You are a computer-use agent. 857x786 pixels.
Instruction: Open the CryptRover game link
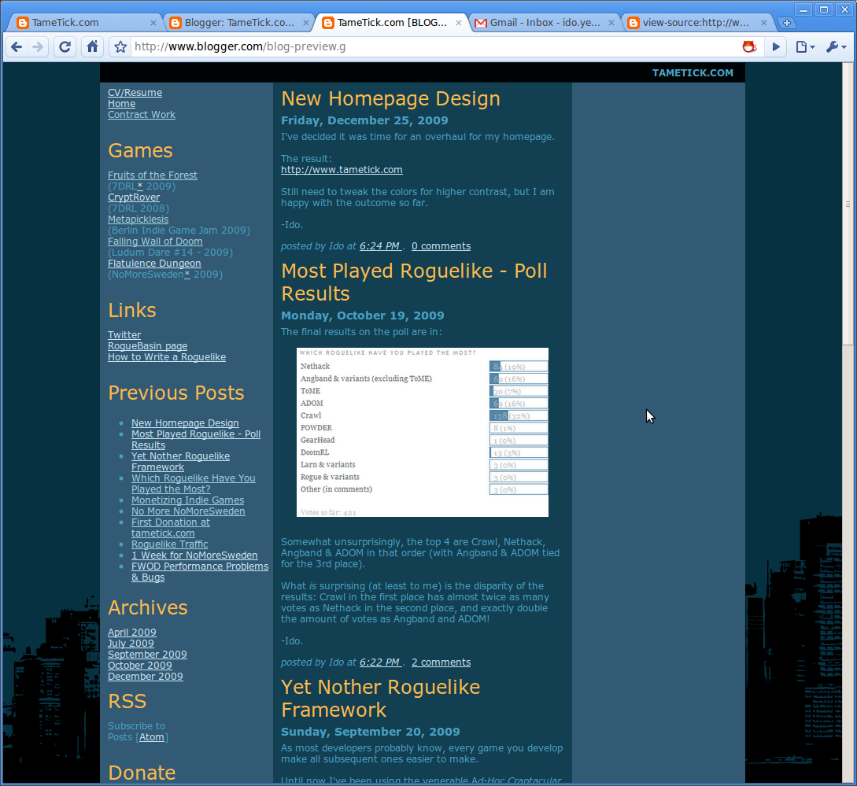coord(134,197)
